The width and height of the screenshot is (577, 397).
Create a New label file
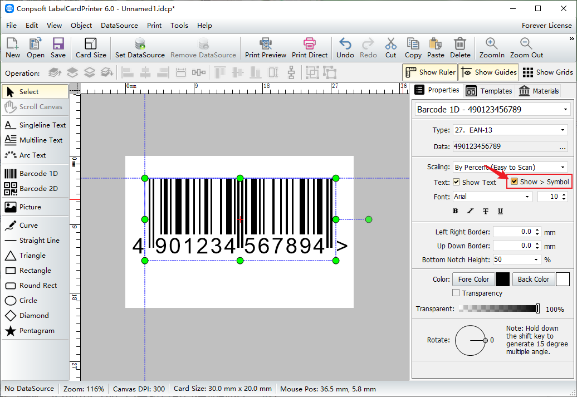tap(13, 48)
